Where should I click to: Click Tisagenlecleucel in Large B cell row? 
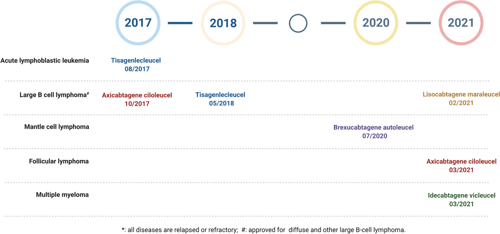pyautogui.click(x=220, y=95)
